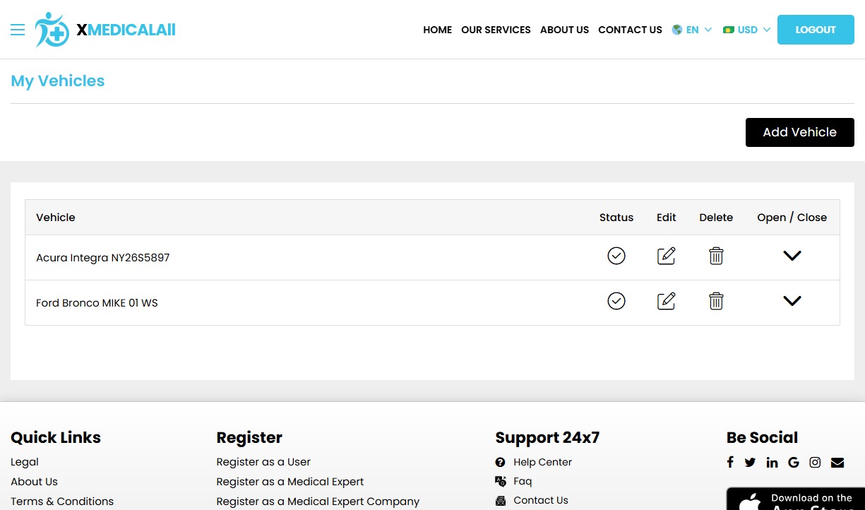This screenshot has width=865, height=510.
Task: Toggle status of Ford Bronco
Action: (x=616, y=301)
